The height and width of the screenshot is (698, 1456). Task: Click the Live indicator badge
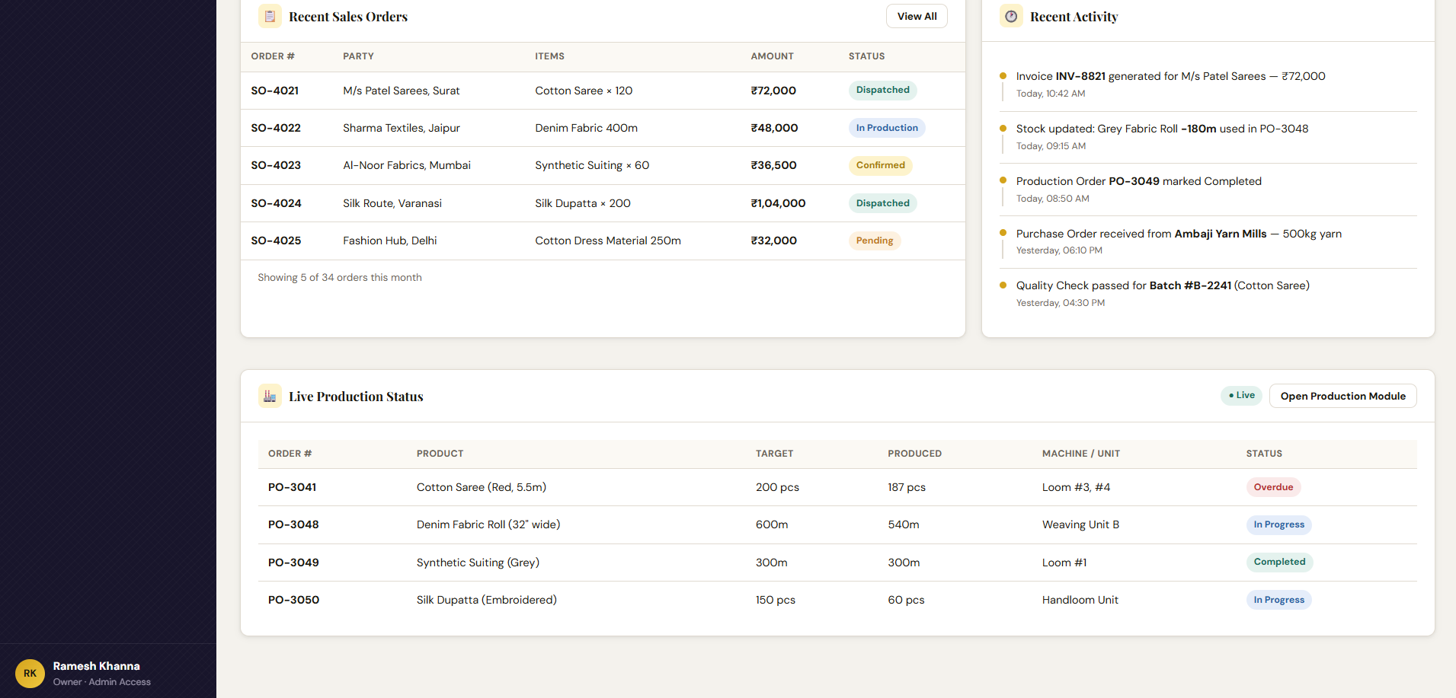(1241, 396)
